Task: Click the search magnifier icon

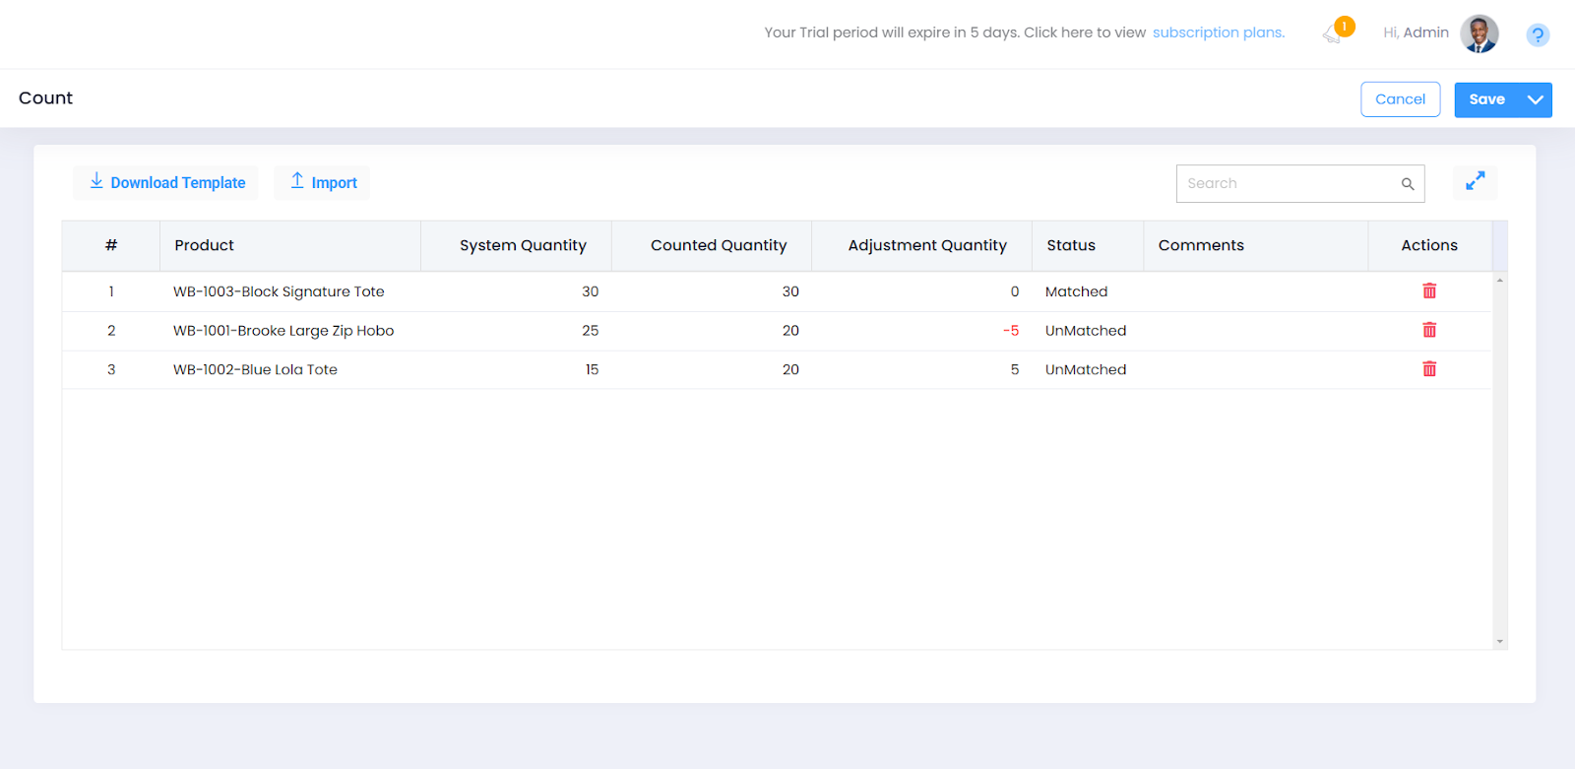Action: 1408,184
